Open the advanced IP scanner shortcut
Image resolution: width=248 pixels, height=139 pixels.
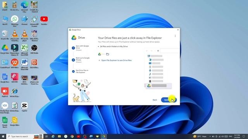pyautogui.click(x=34, y=21)
